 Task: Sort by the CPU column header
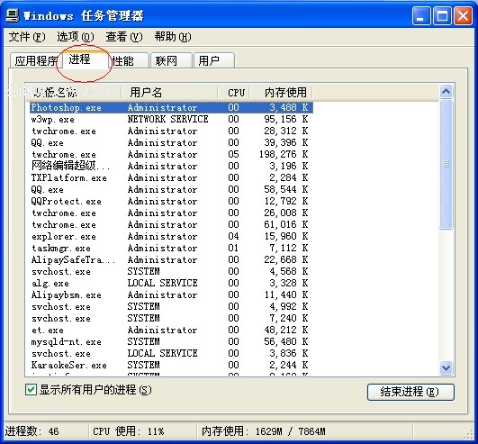(234, 92)
